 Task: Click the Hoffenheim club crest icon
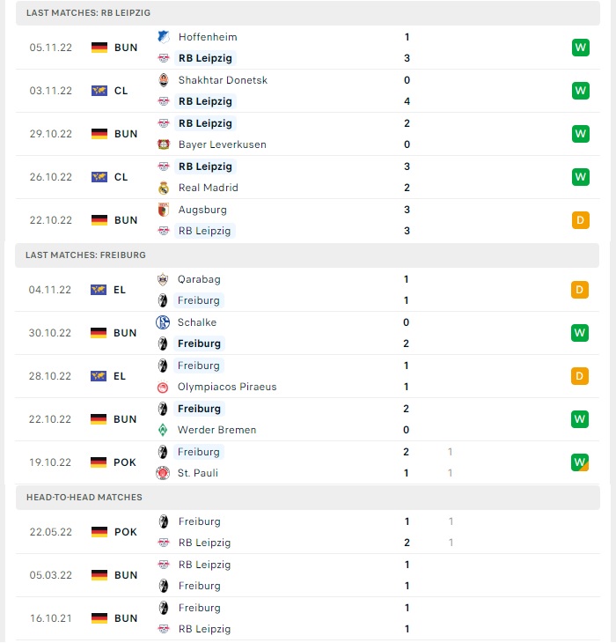[164, 37]
